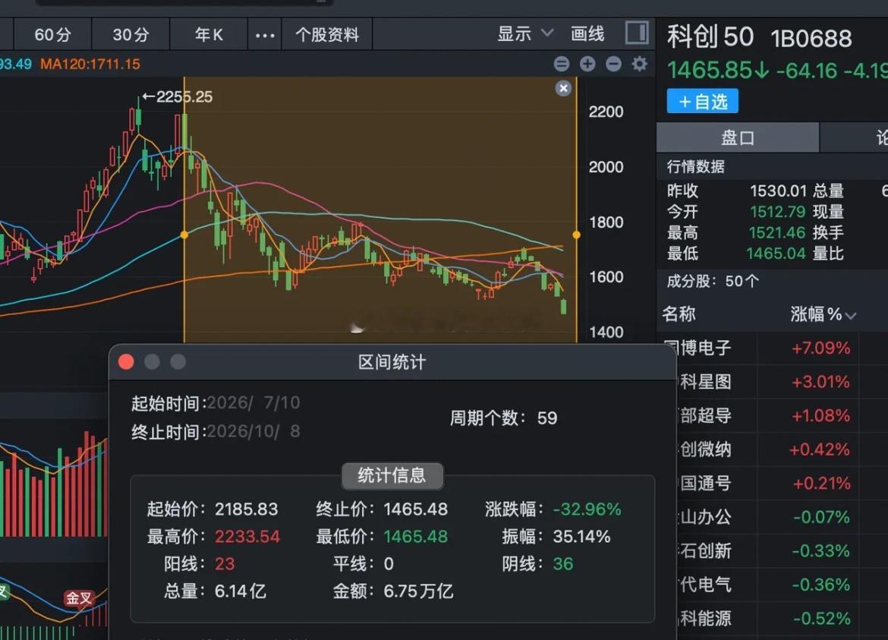Image resolution: width=888 pixels, height=640 pixels.
Task: Click the 今开 value 1512.79
Action: [x=777, y=212]
